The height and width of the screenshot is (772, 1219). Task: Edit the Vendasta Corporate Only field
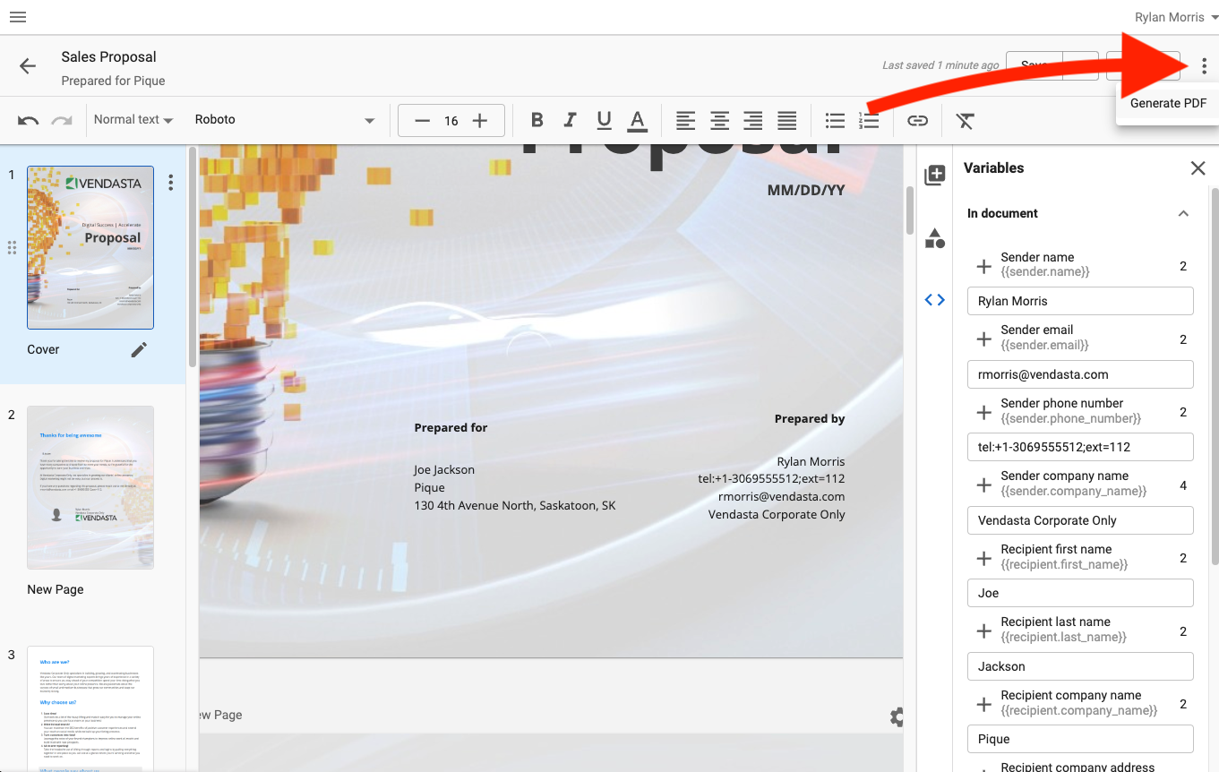pos(1080,520)
